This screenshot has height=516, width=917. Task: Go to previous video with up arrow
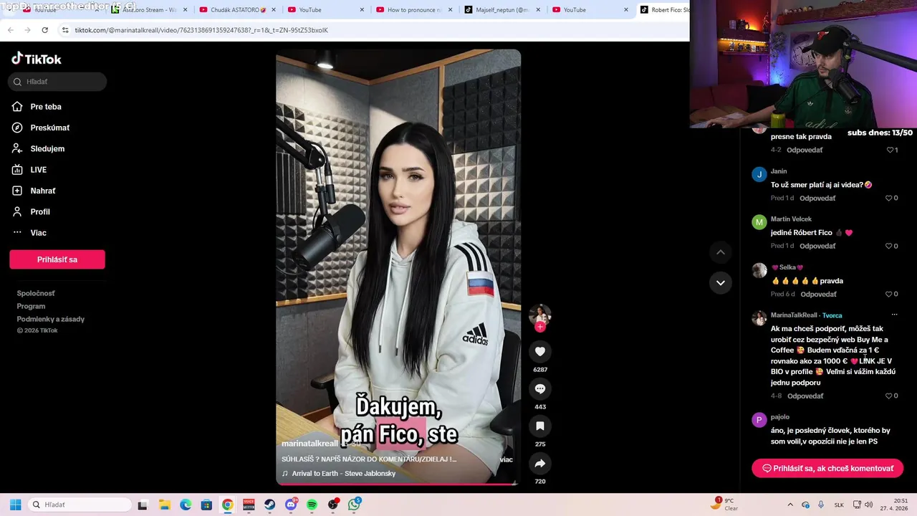click(721, 252)
